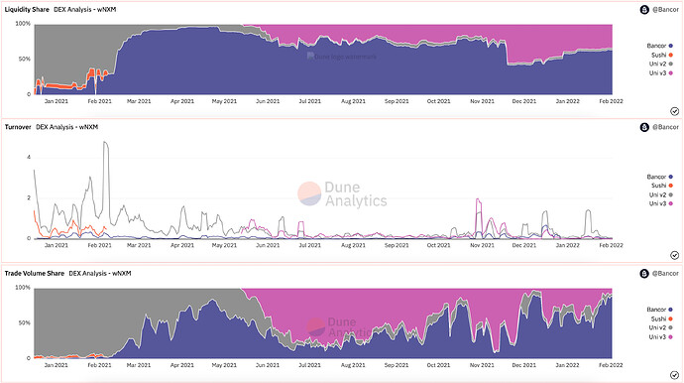Click '4' y-axis label on Turnover chart
This screenshot has width=684, height=383.
[29, 157]
